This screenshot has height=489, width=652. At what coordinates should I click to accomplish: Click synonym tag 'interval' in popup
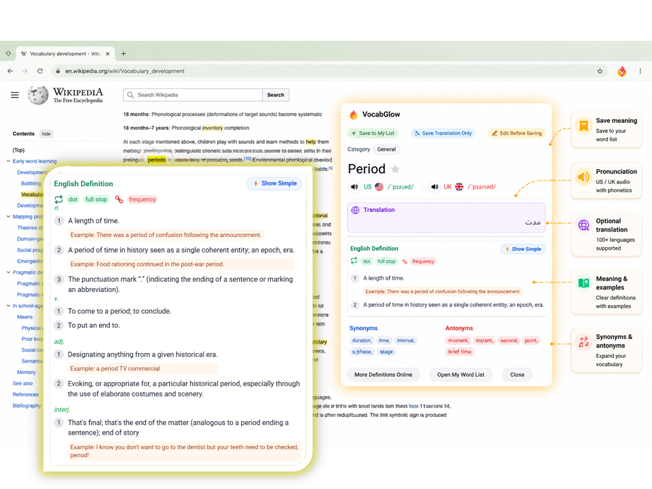click(405, 340)
